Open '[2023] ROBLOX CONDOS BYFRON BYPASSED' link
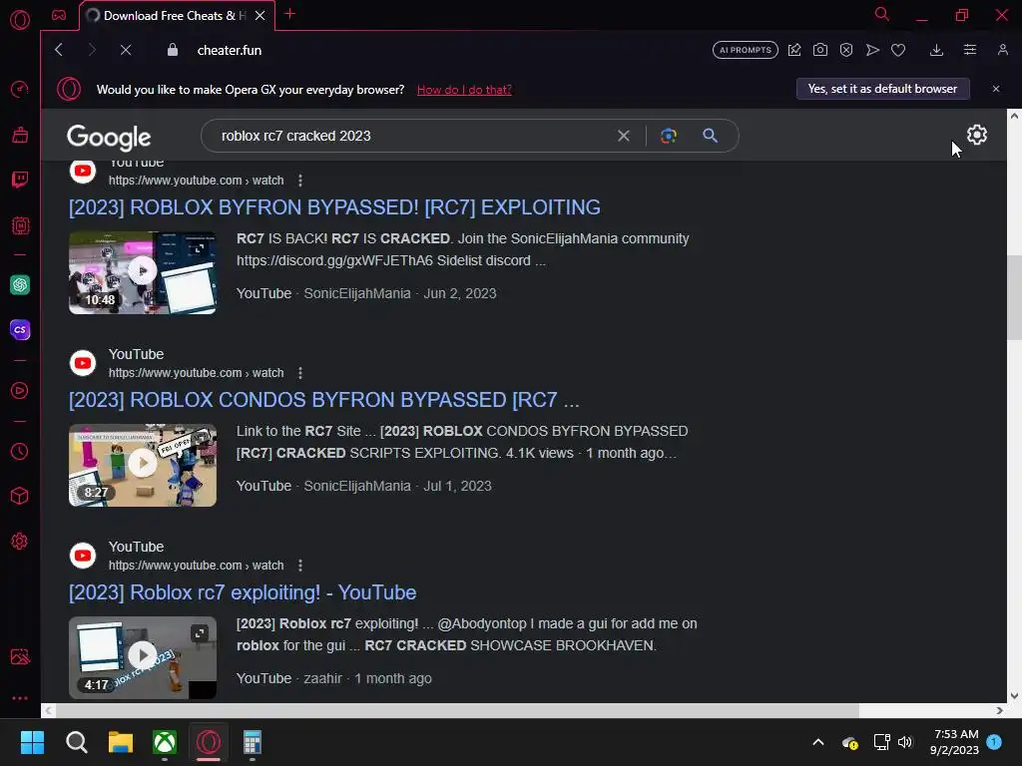This screenshot has height=766, width=1022. [x=324, y=400]
